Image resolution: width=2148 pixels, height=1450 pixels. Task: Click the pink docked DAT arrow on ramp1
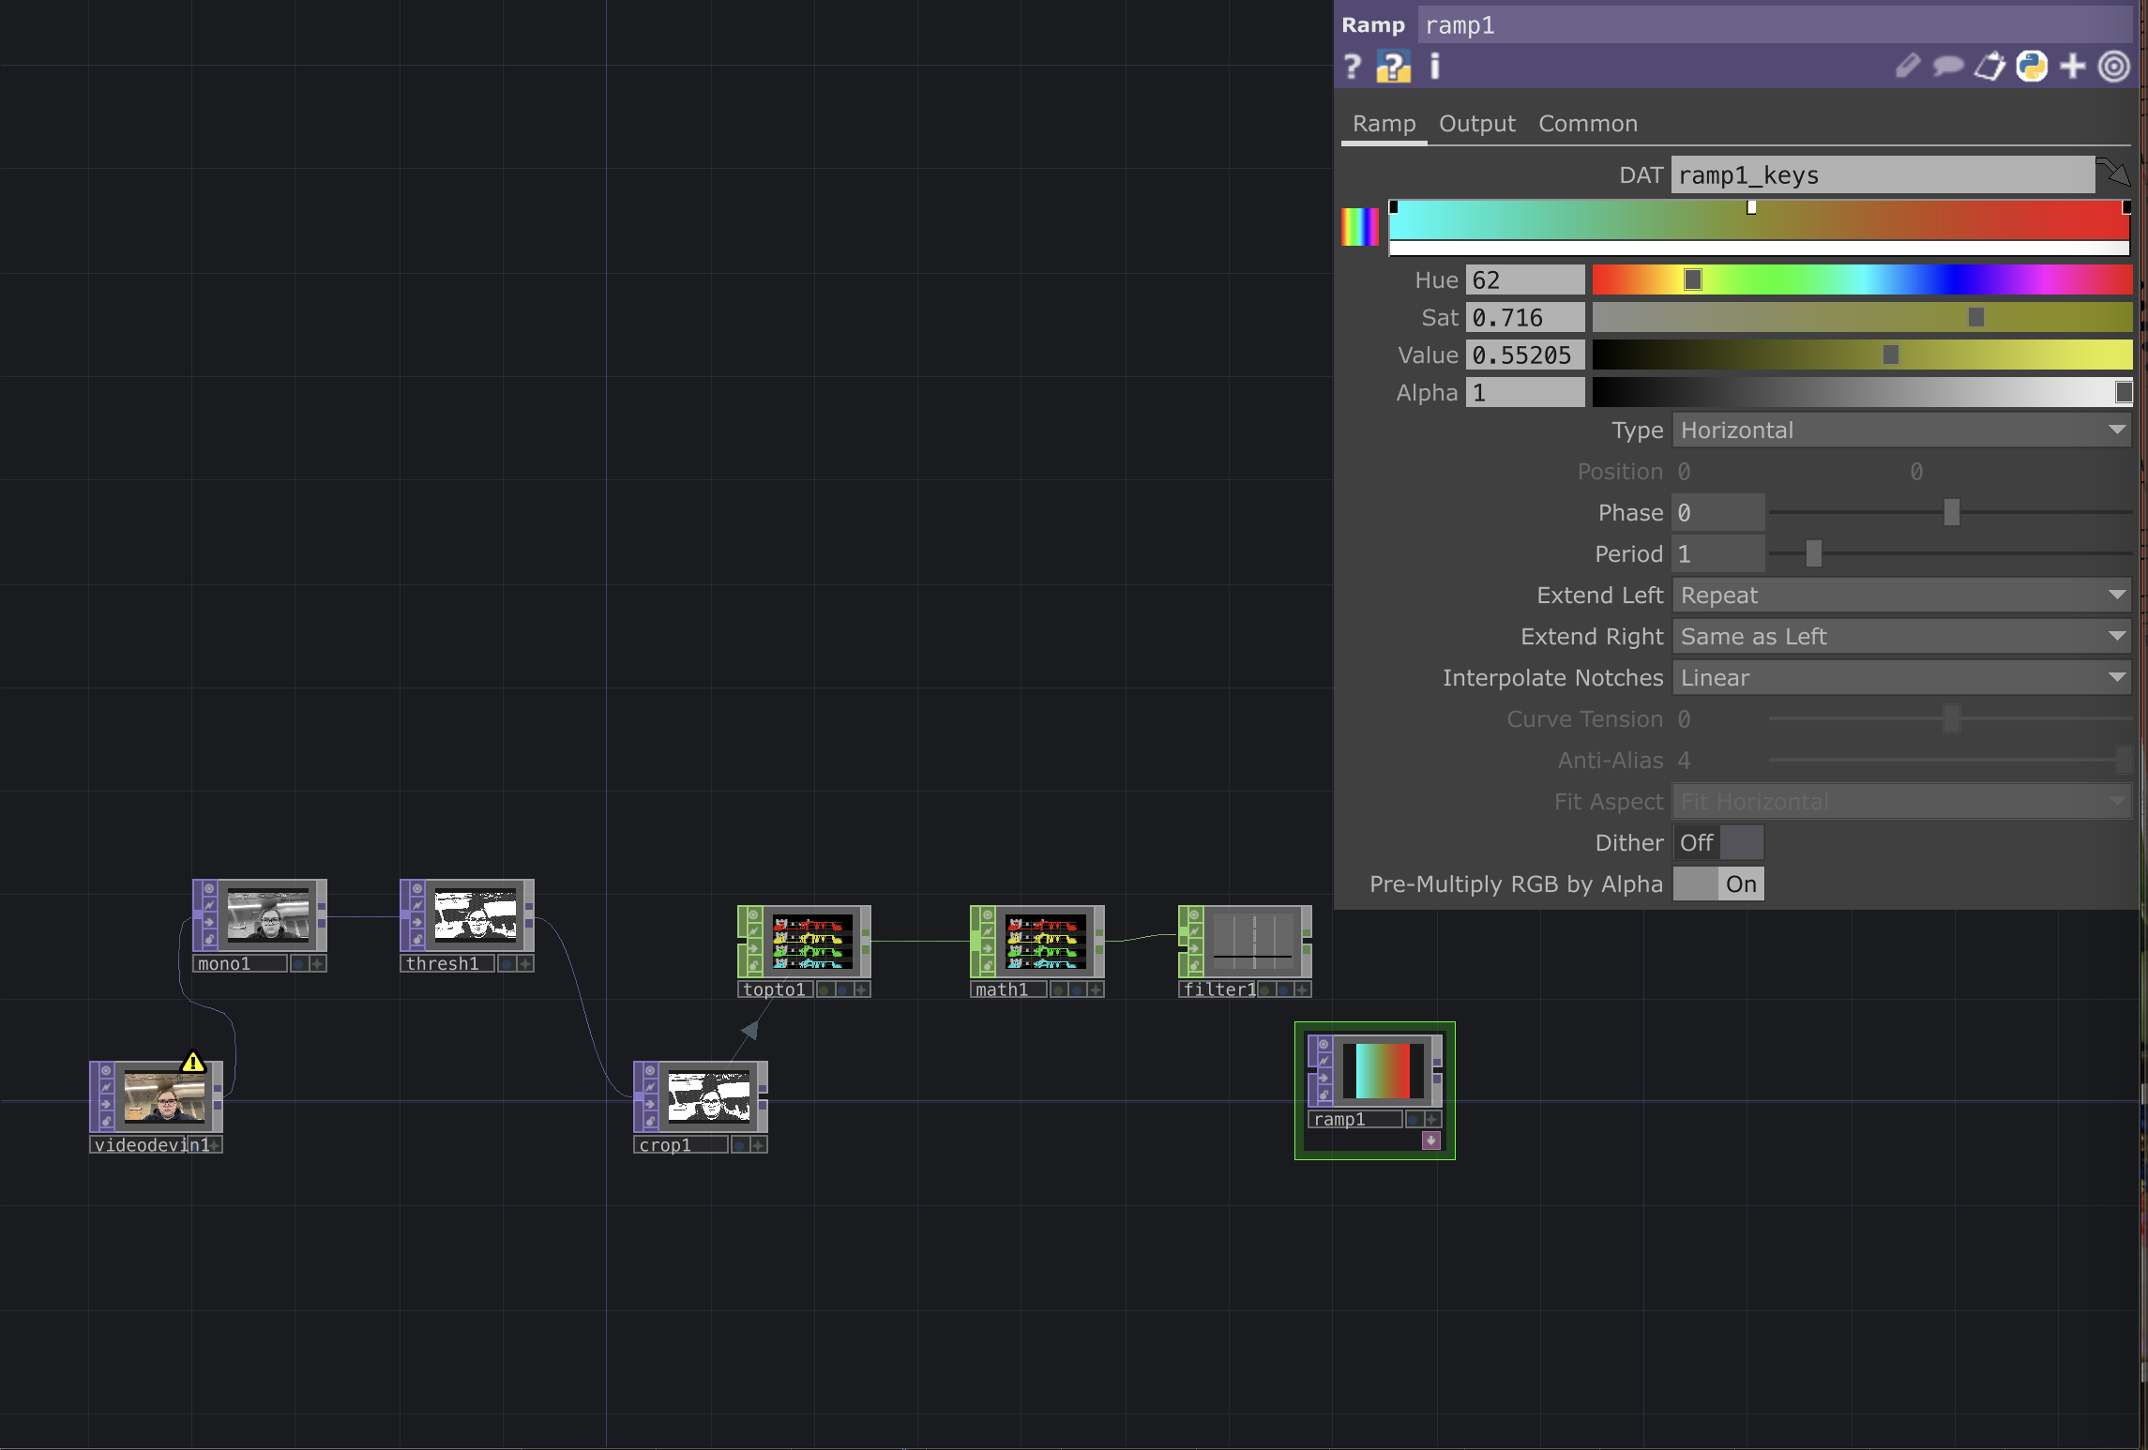1431,1141
